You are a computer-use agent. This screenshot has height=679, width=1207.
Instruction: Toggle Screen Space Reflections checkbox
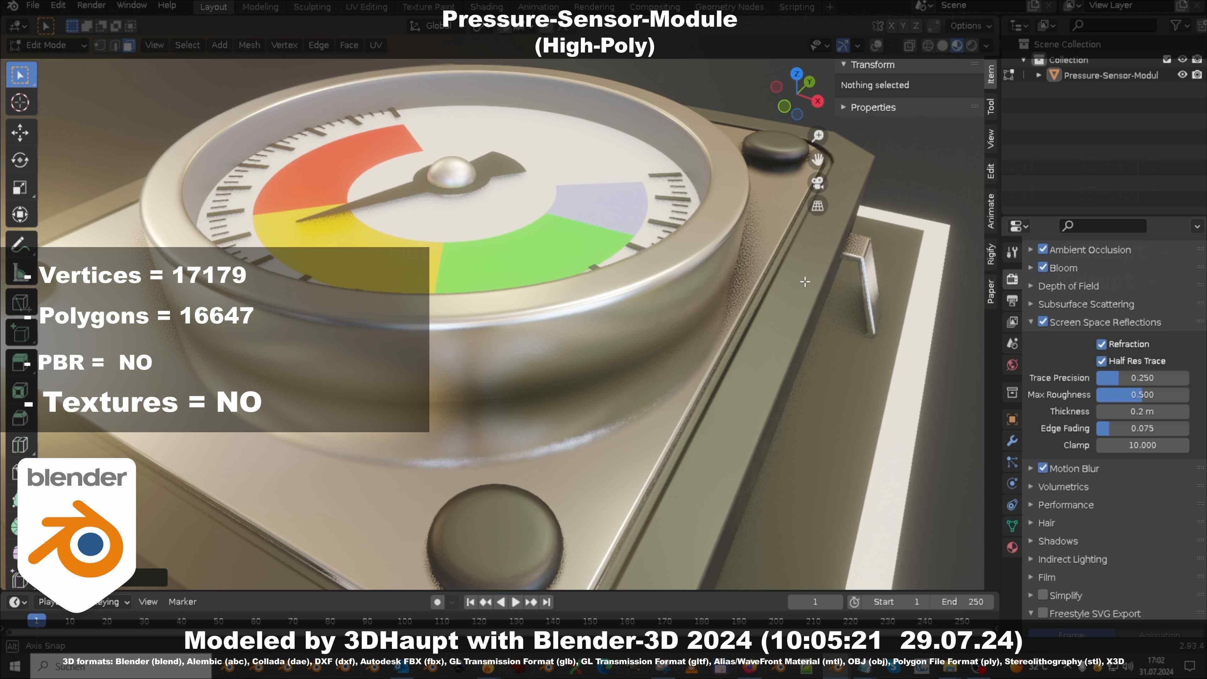(1043, 322)
